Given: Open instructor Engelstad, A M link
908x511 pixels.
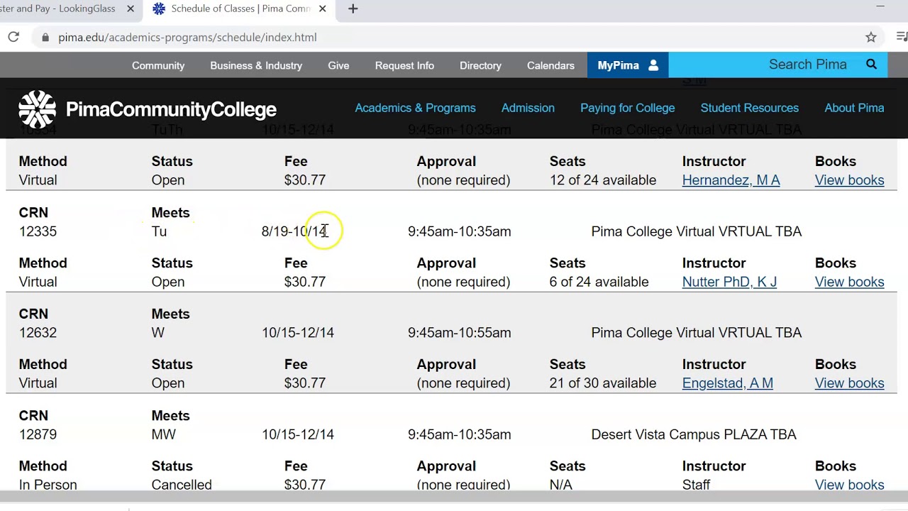Looking at the screenshot, I should pos(727,383).
